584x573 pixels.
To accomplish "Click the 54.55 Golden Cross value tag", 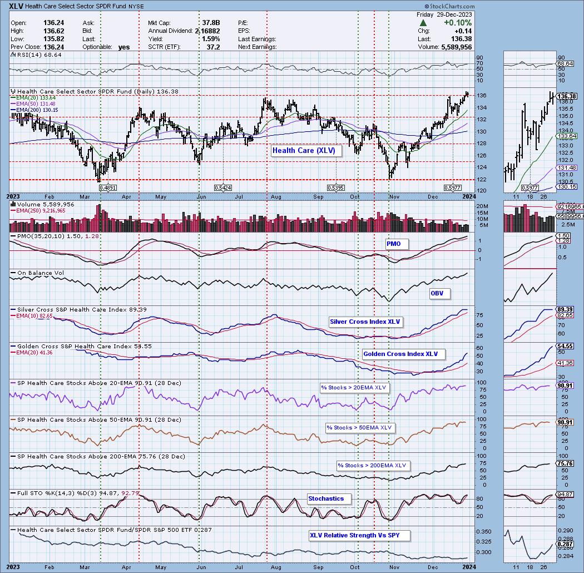I will click(x=565, y=346).
